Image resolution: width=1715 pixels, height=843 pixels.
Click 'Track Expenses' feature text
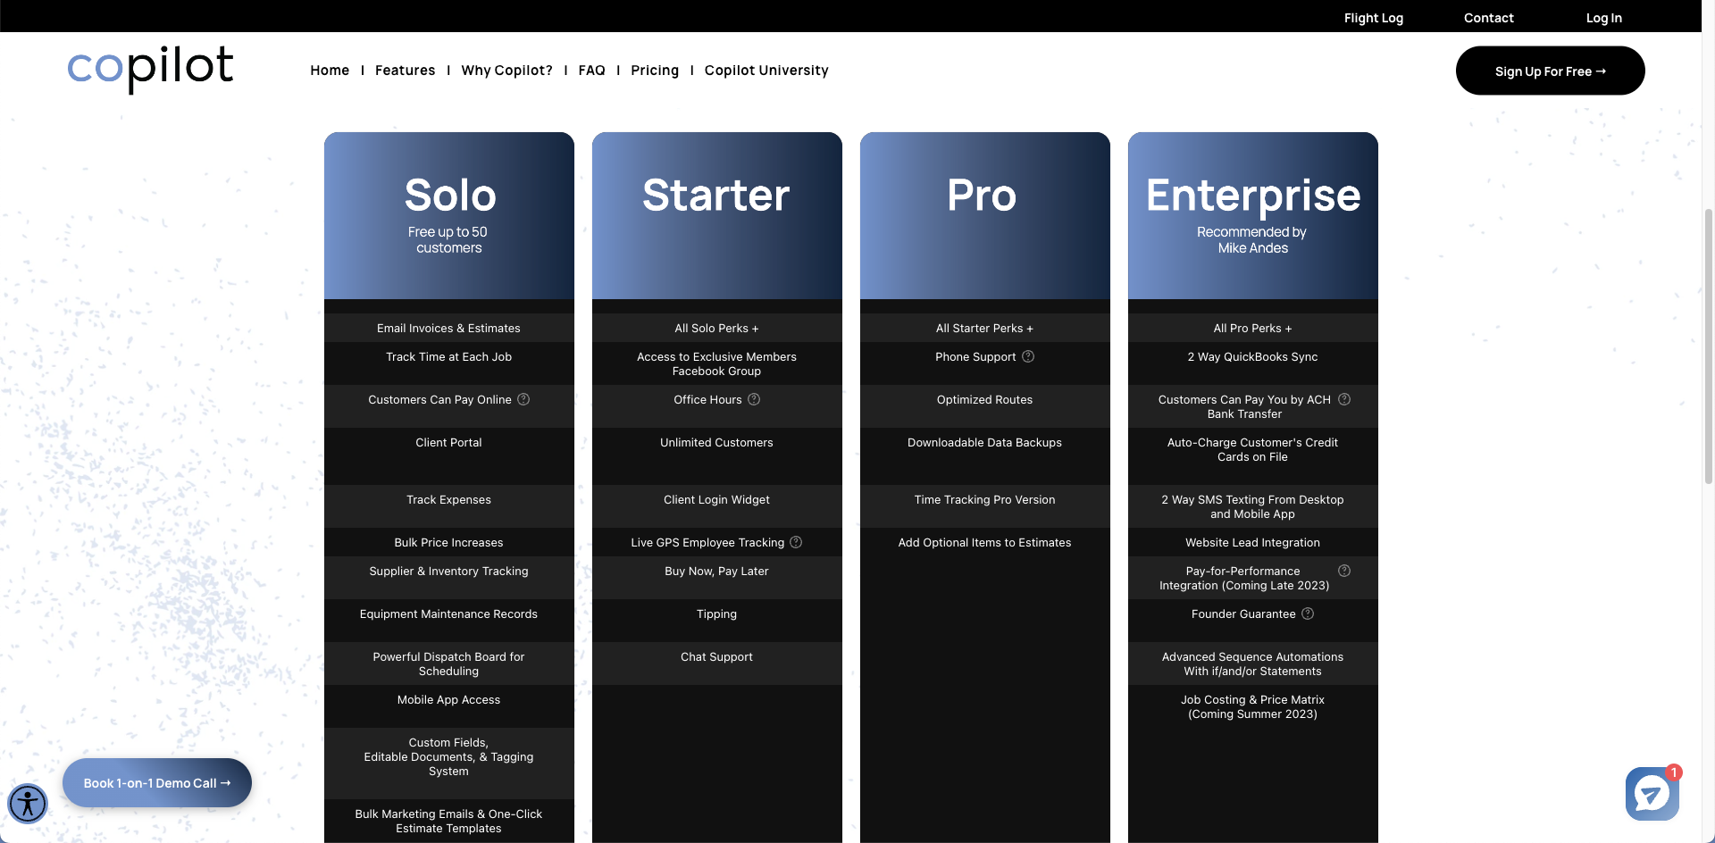(x=448, y=499)
